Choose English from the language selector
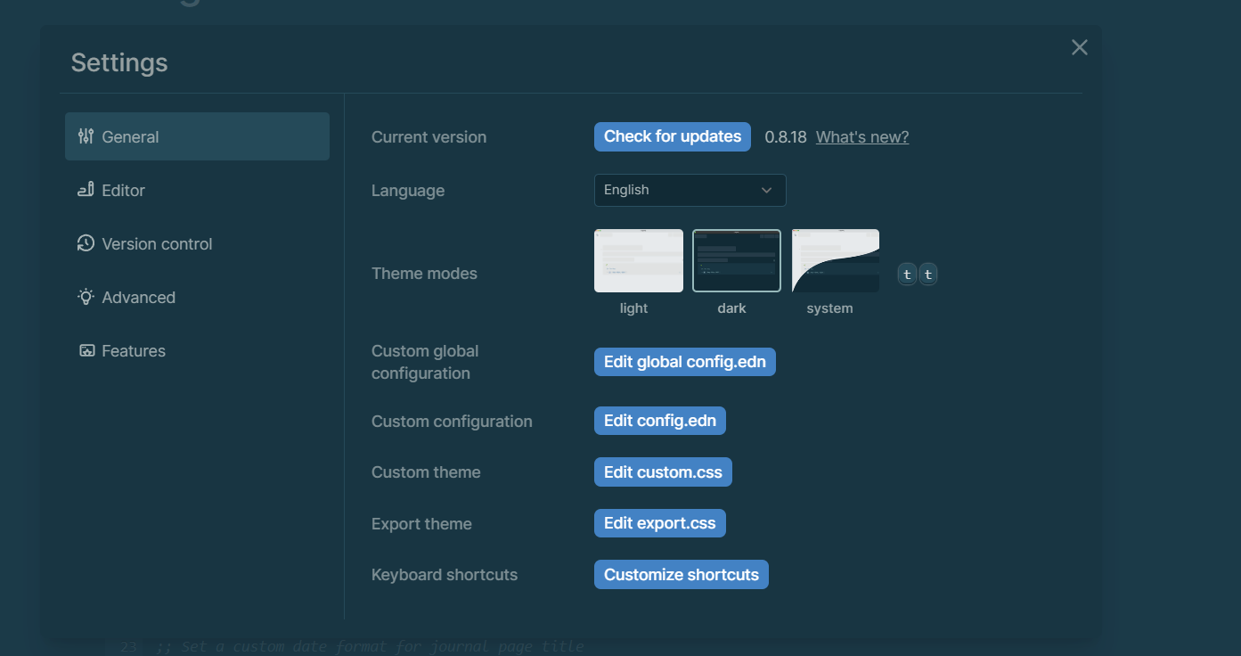1241x656 pixels. [x=690, y=190]
